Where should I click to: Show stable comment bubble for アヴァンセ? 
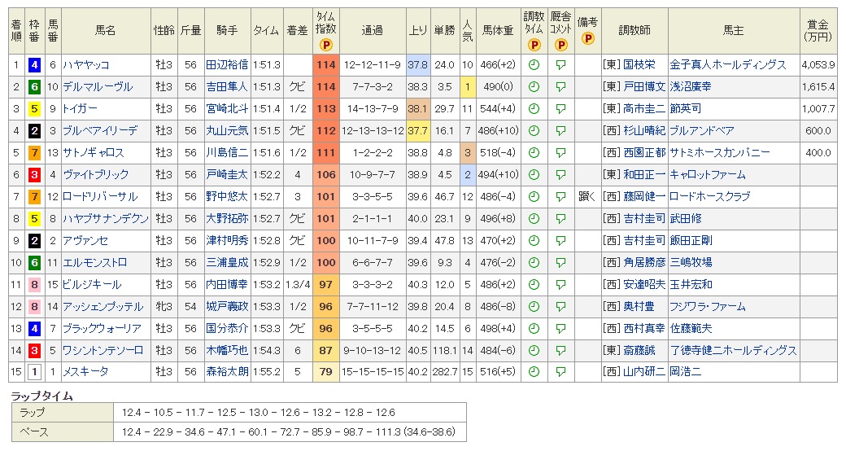click(x=560, y=240)
